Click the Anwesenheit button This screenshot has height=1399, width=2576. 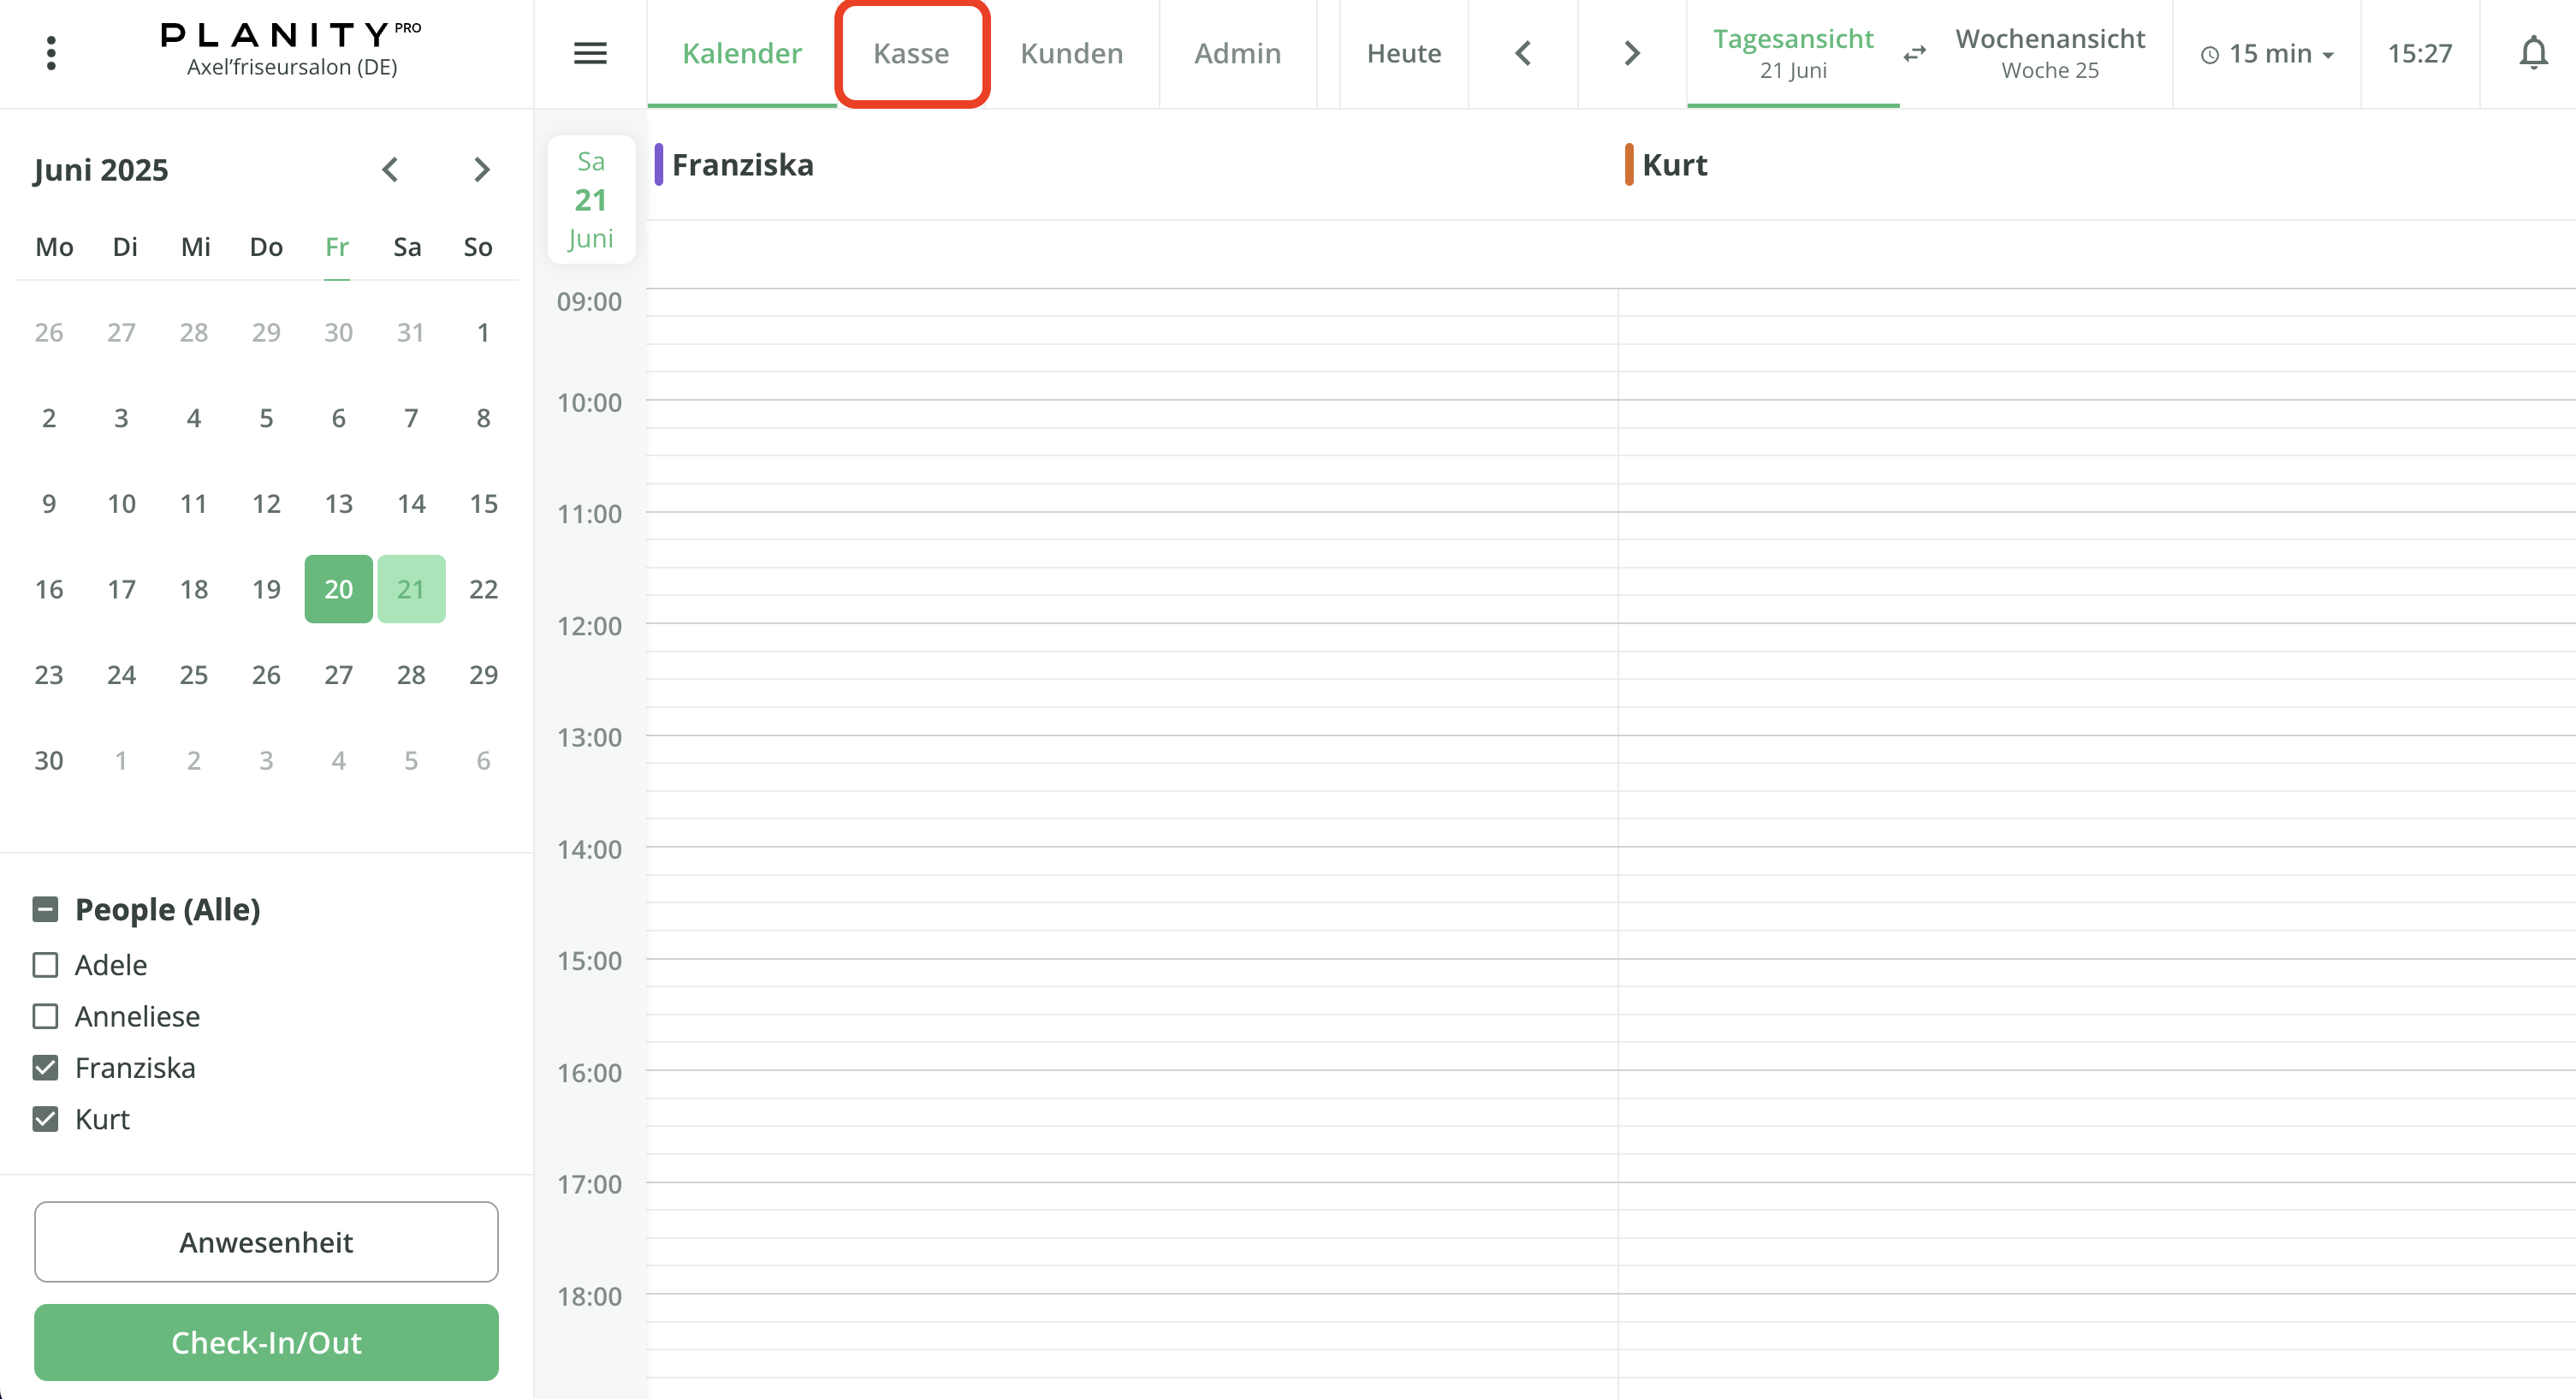[265, 1241]
